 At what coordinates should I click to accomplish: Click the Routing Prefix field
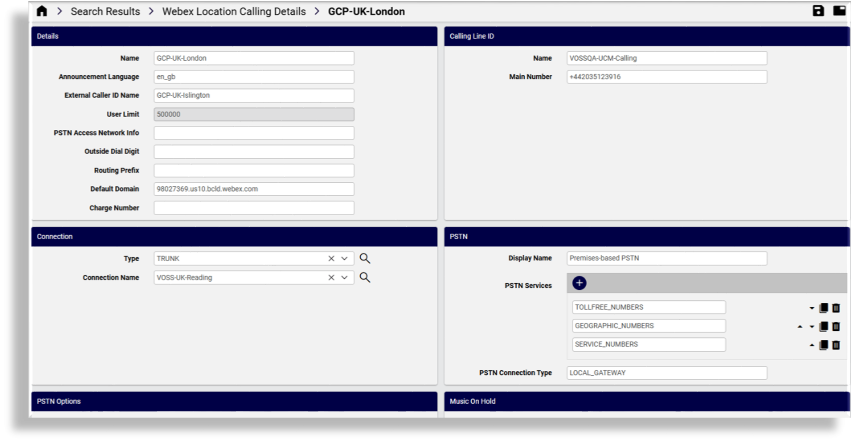pos(254,170)
